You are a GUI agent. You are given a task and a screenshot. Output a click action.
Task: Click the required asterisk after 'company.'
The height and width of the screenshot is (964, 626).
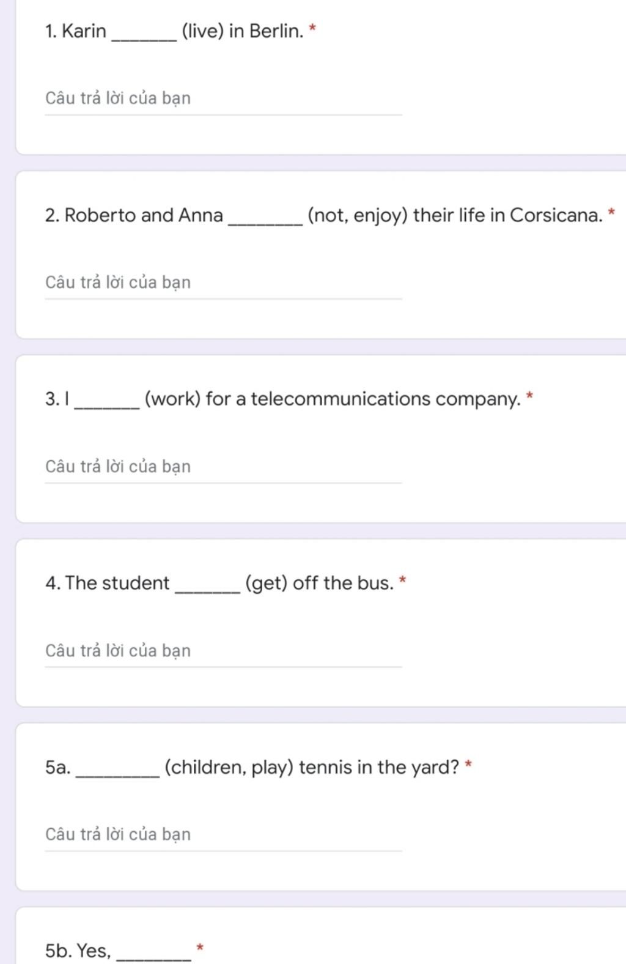[530, 396]
